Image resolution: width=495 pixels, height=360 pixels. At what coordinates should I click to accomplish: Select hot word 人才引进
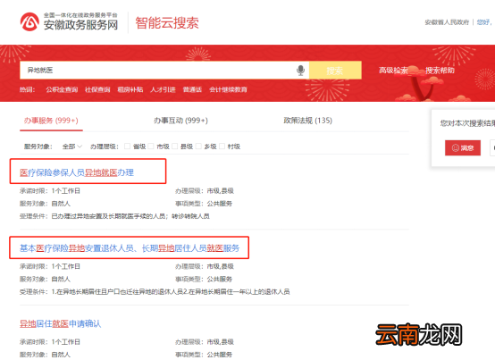click(163, 89)
